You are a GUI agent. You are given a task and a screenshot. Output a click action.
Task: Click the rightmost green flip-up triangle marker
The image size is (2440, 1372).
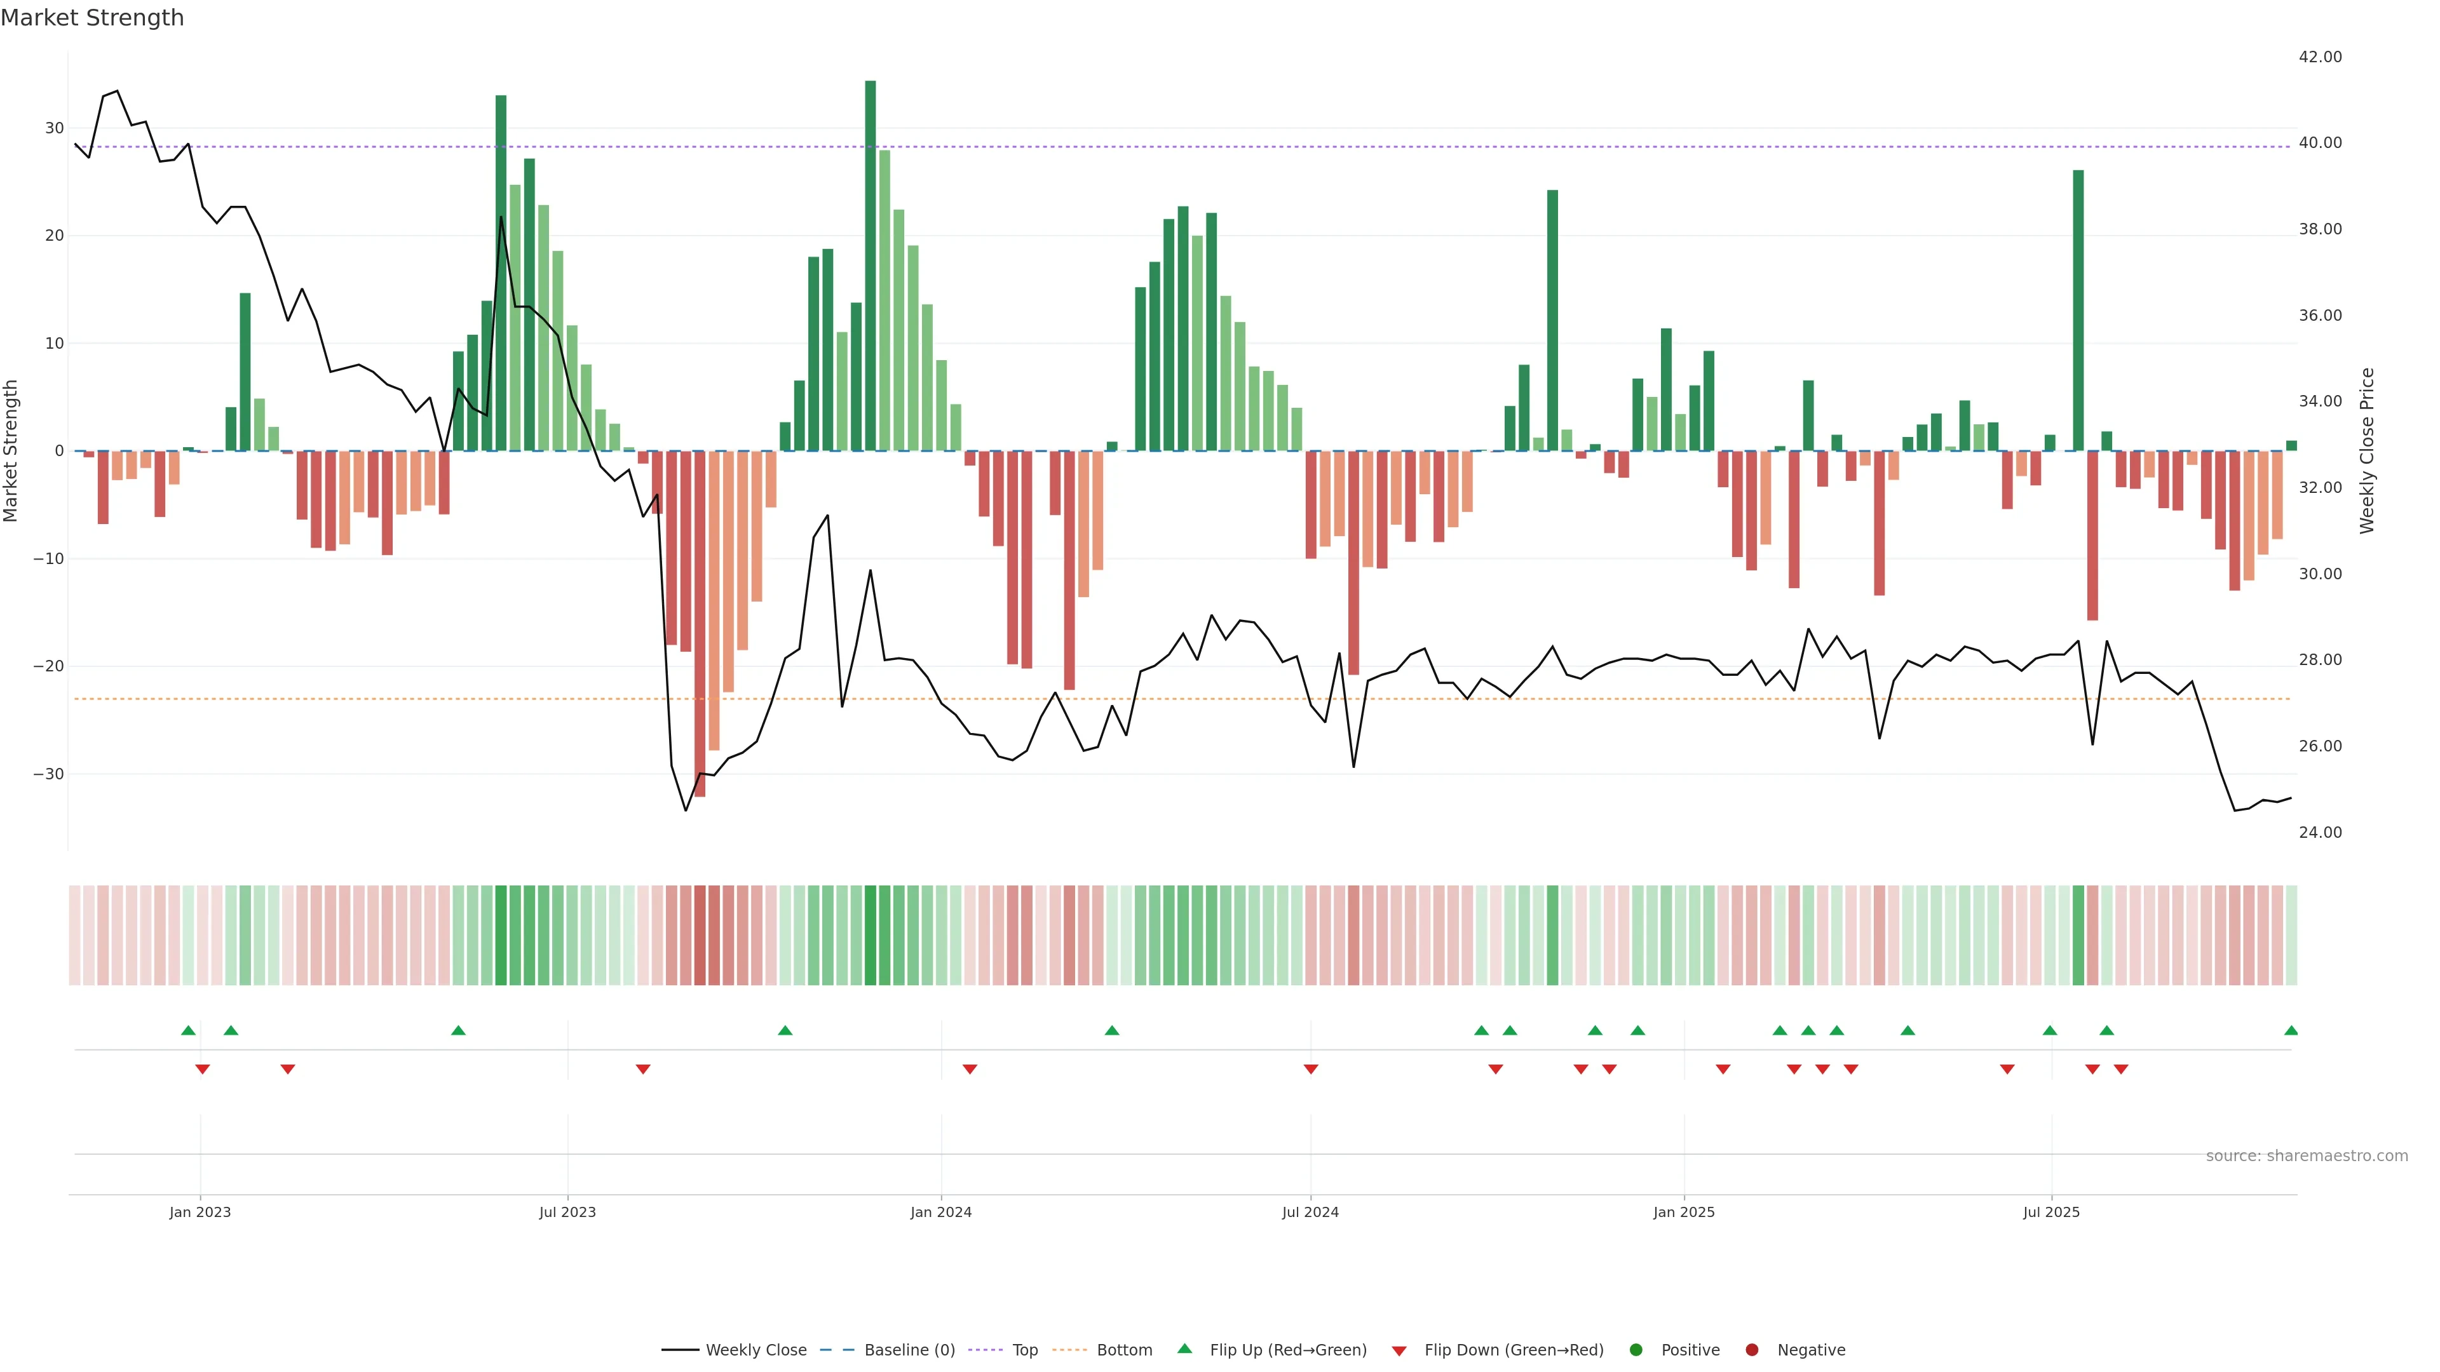(x=2290, y=1030)
